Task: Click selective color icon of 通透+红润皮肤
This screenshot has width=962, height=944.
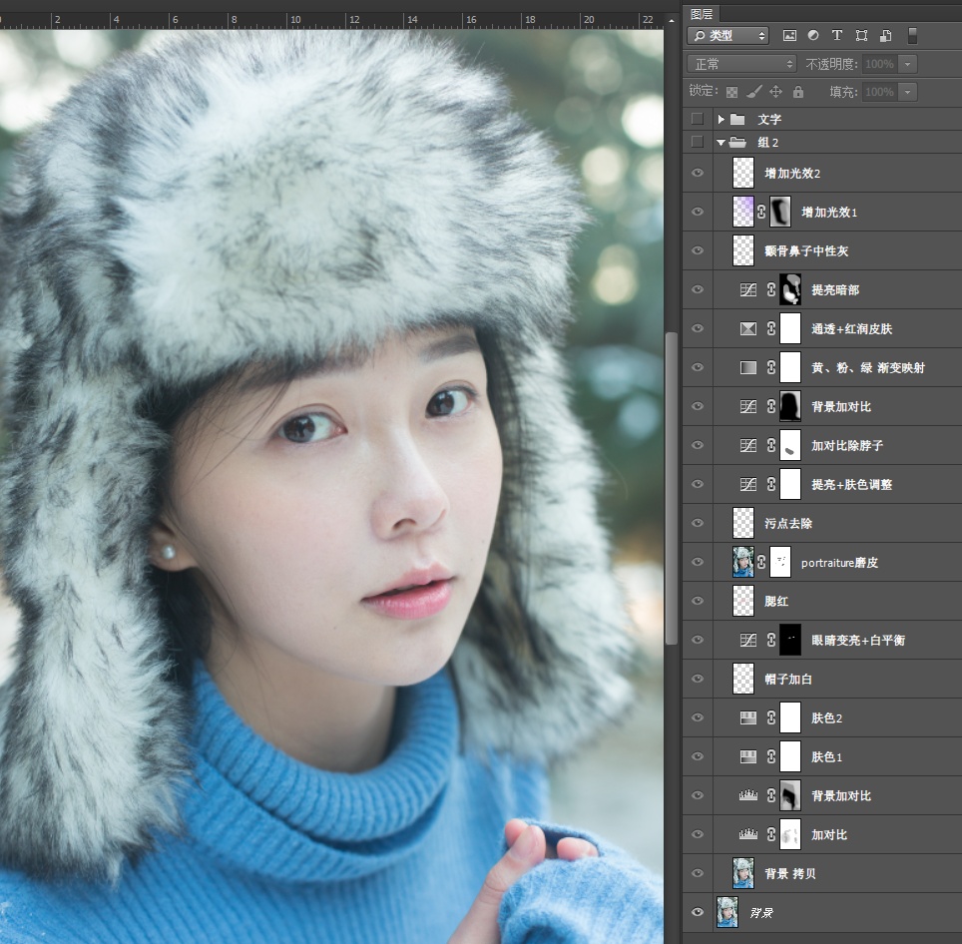Action: tap(747, 328)
